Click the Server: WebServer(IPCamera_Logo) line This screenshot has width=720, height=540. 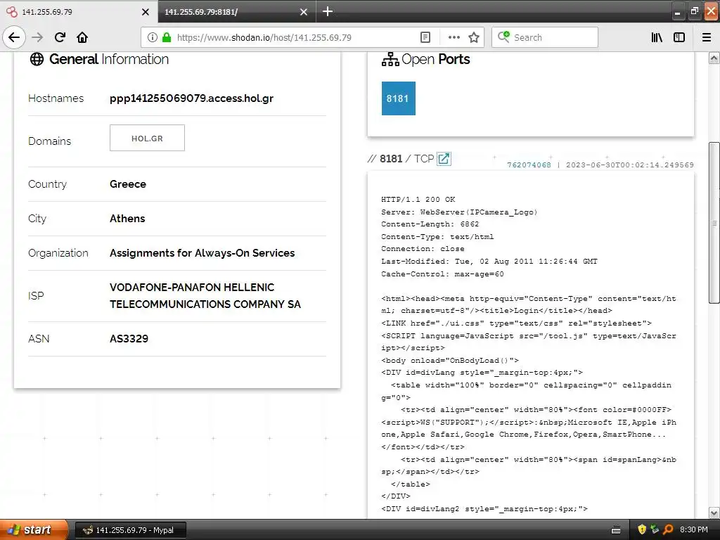pos(459,212)
